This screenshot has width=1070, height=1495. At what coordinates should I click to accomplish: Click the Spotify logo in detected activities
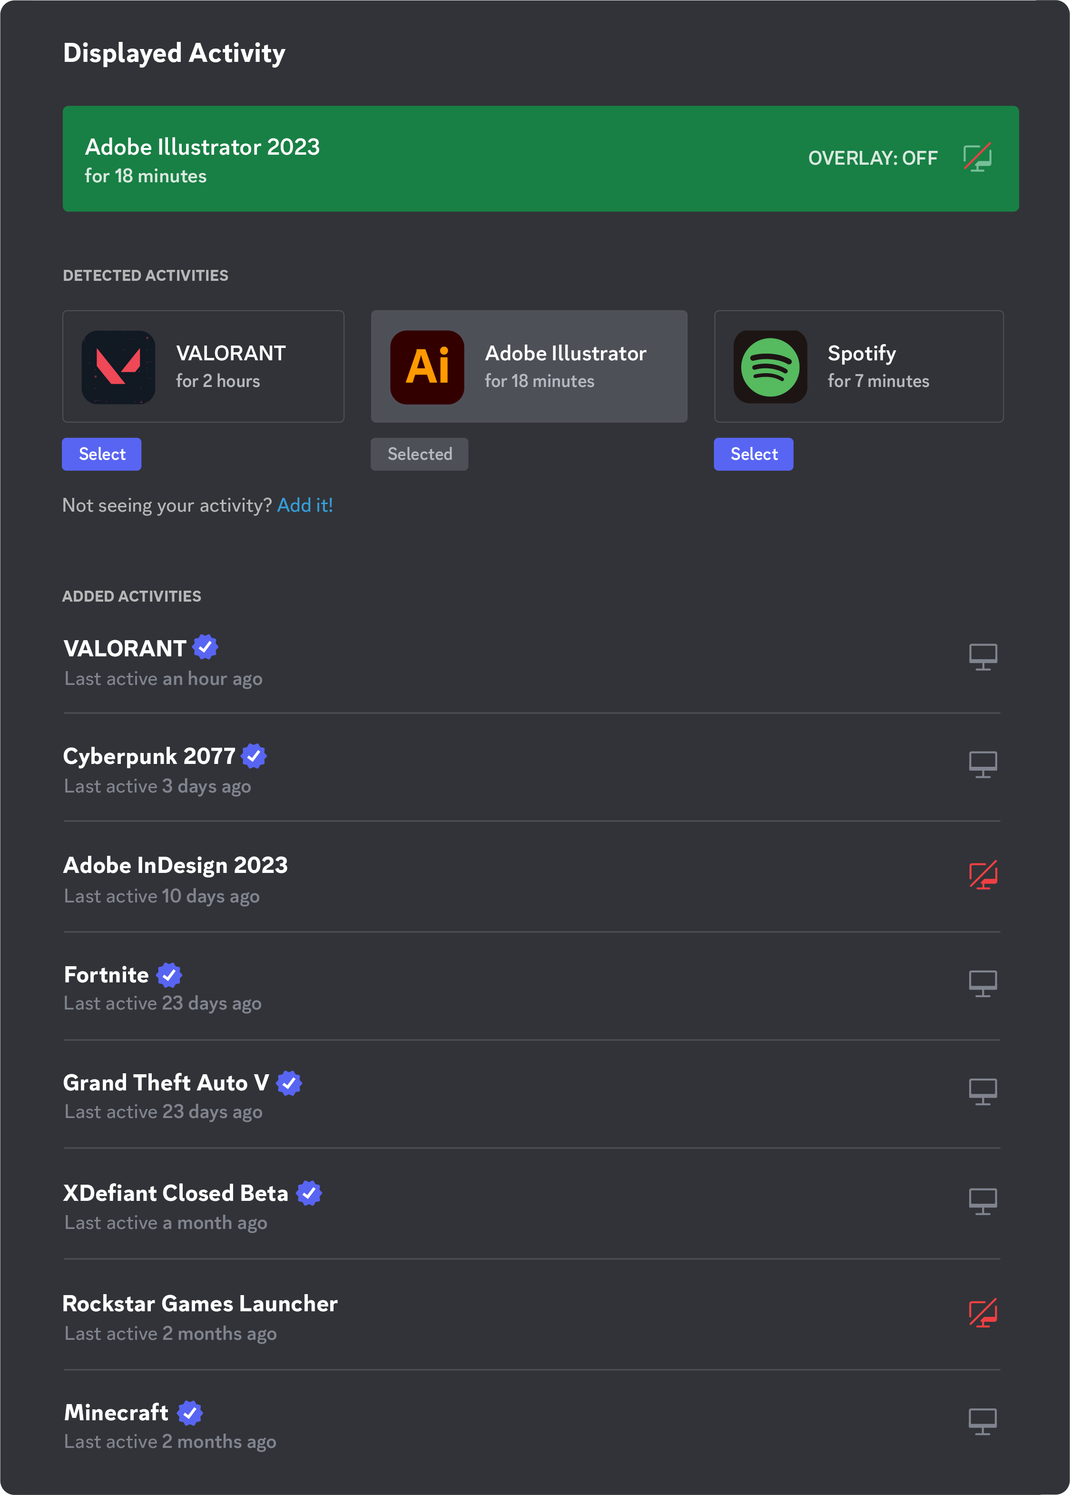771,366
